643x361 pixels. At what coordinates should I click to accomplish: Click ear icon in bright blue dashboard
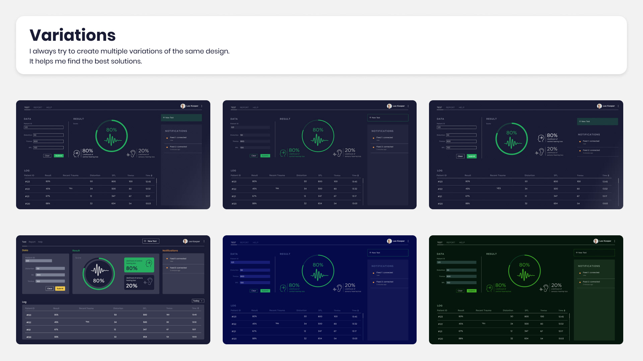coord(339,288)
